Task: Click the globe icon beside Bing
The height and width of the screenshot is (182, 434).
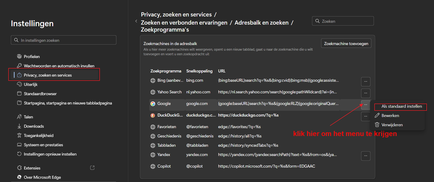Action: (x=153, y=81)
